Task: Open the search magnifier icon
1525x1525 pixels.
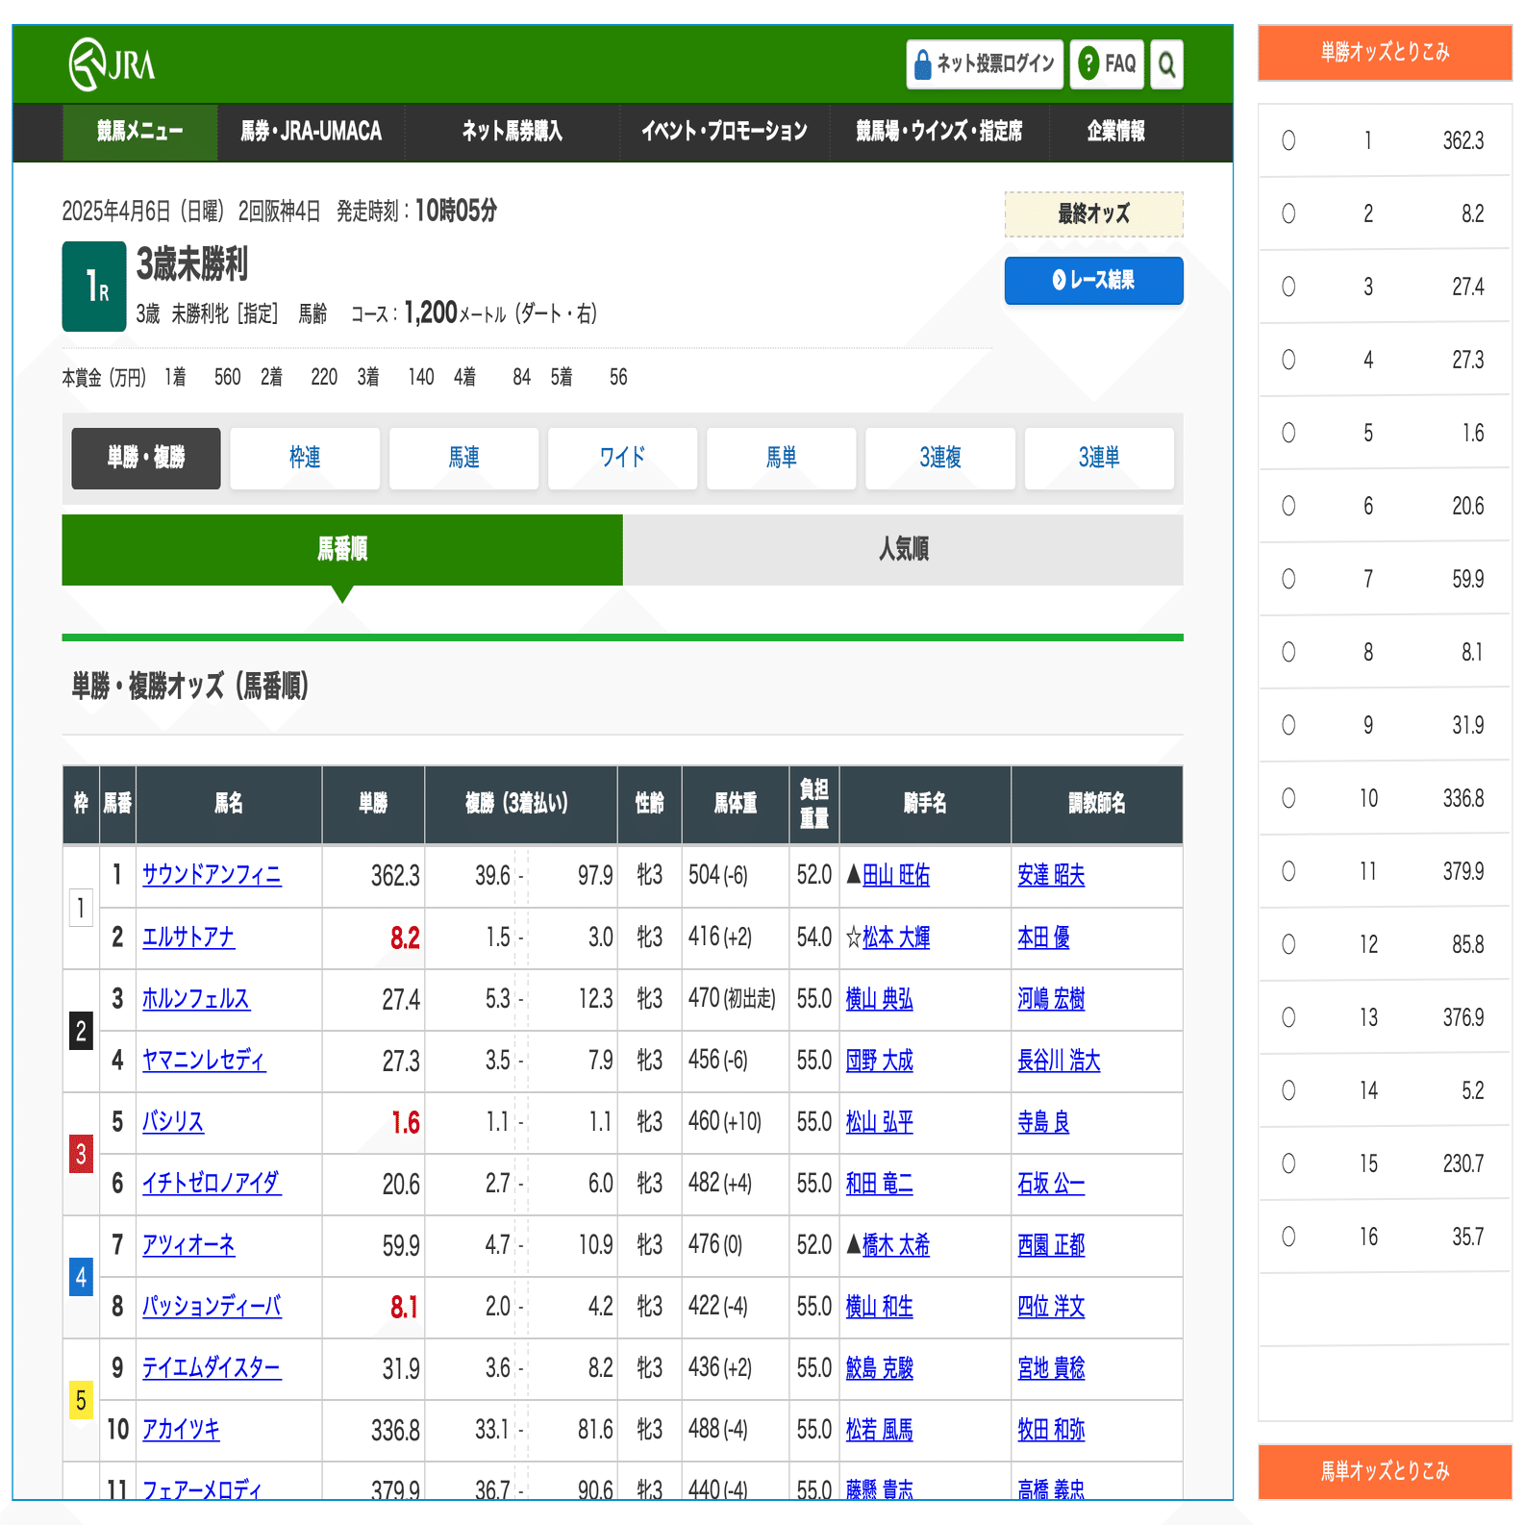Action: click(x=1166, y=64)
